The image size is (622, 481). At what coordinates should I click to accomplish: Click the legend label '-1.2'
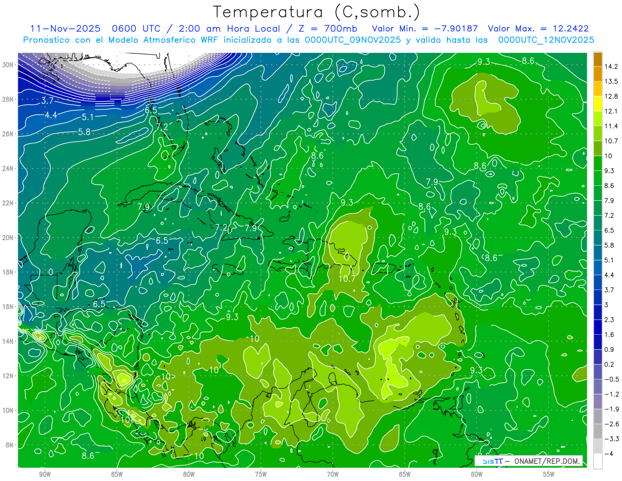pyautogui.click(x=611, y=394)
